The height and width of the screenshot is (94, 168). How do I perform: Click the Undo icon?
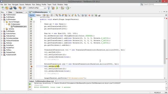pos(20,8)
